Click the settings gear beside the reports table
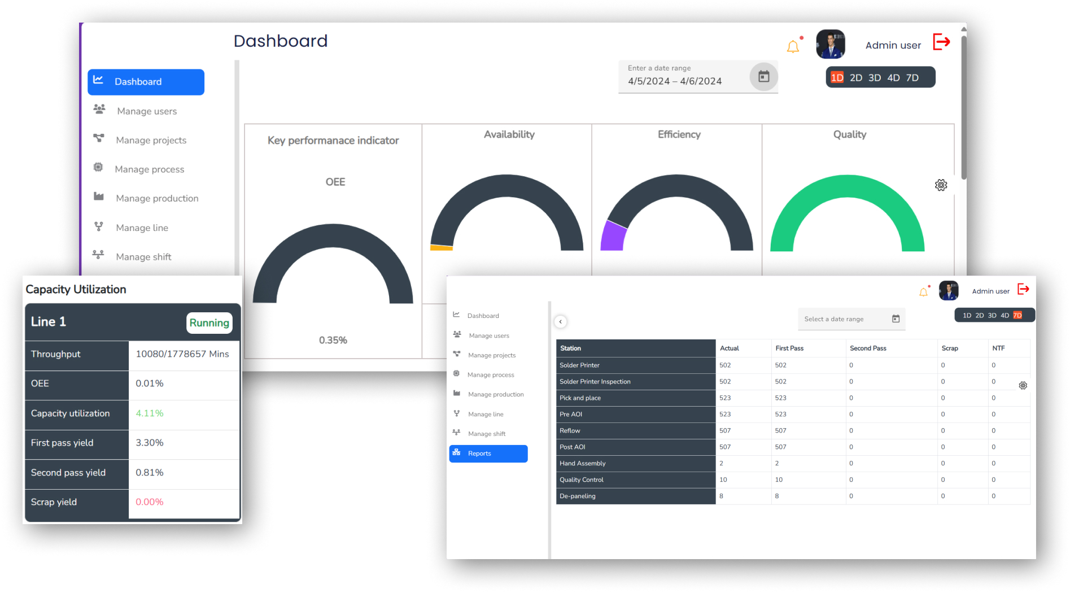This screenshot has width=1070, height=593. pos(1023,386)
